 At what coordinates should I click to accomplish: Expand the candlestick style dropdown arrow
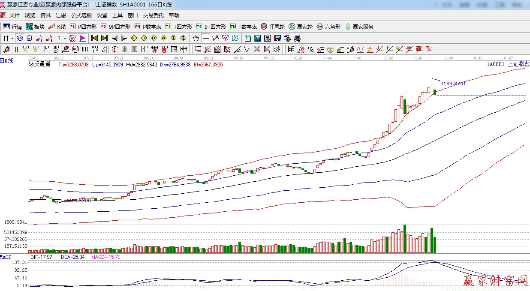[x=65, y=38]
